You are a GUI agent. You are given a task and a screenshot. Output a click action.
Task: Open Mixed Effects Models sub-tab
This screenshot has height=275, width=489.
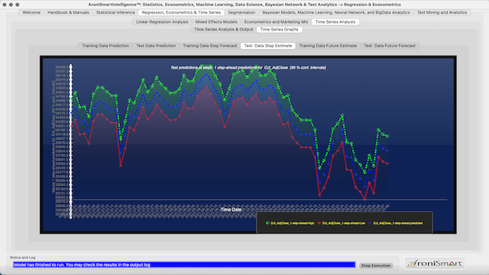tap(216, 22)
